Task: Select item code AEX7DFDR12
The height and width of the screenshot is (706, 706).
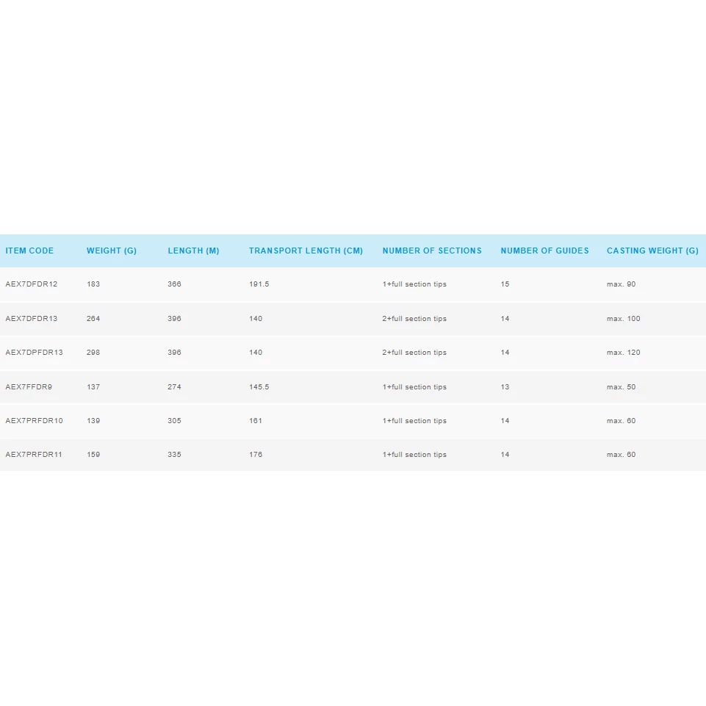Action: coord(32,284)
